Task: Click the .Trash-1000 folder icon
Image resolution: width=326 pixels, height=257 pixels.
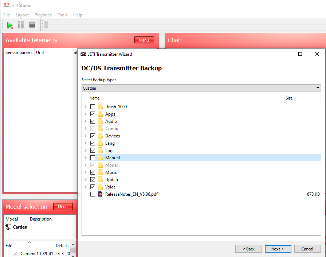Action: (x=100, y=106)
